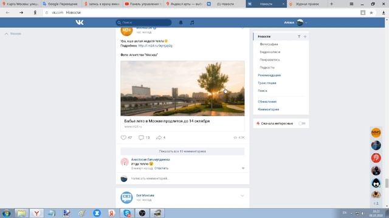Toggle the Сначала интересные switch

pos(301,124)
